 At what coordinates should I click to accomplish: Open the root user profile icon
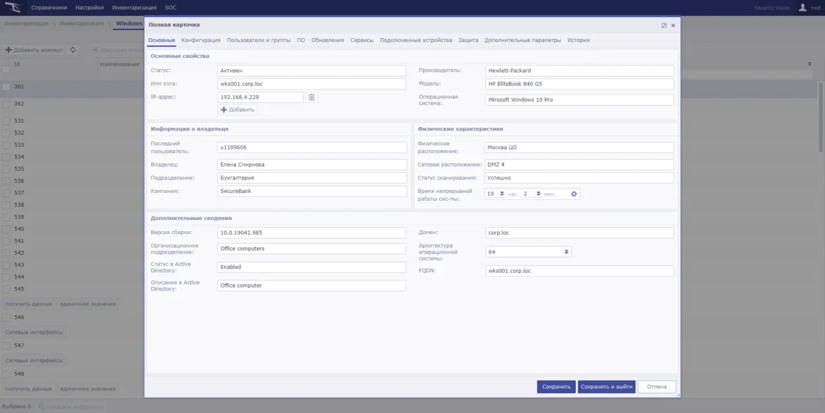tap(802, 8)
